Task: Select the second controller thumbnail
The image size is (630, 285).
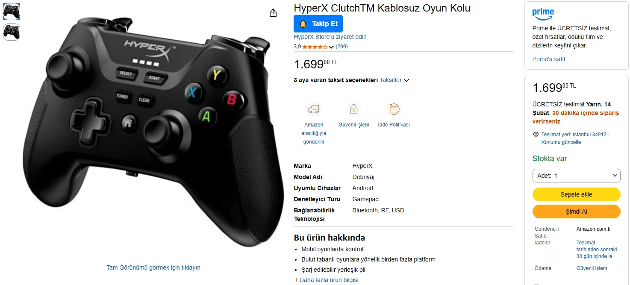Action: (12, 32)
